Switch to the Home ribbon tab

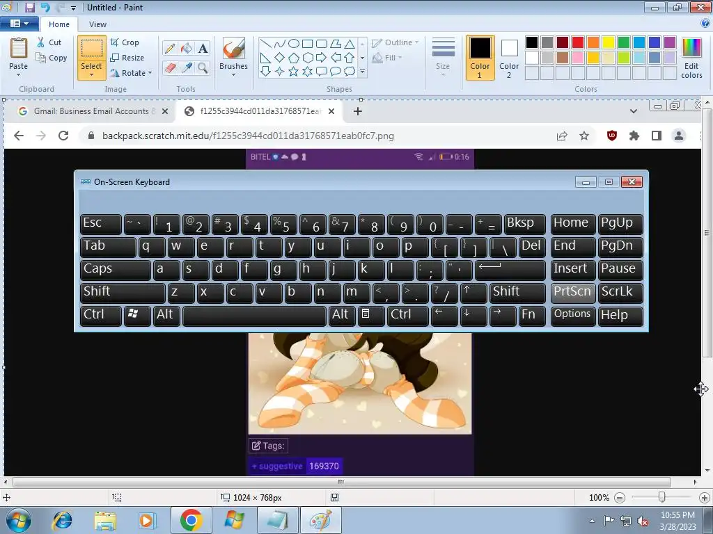coord(59,24)
